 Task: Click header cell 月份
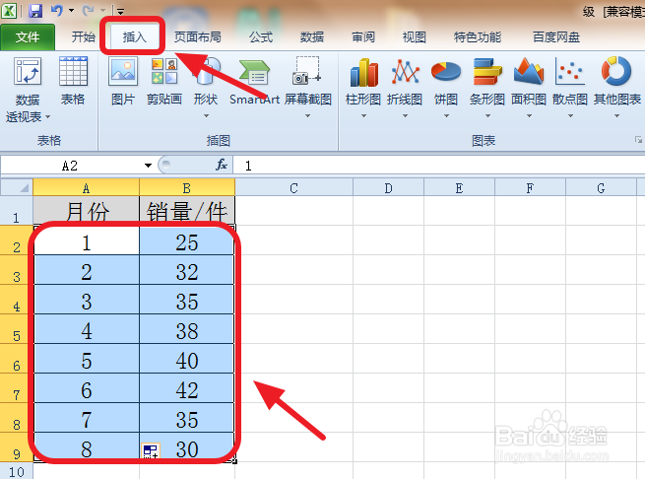(86, 211)
